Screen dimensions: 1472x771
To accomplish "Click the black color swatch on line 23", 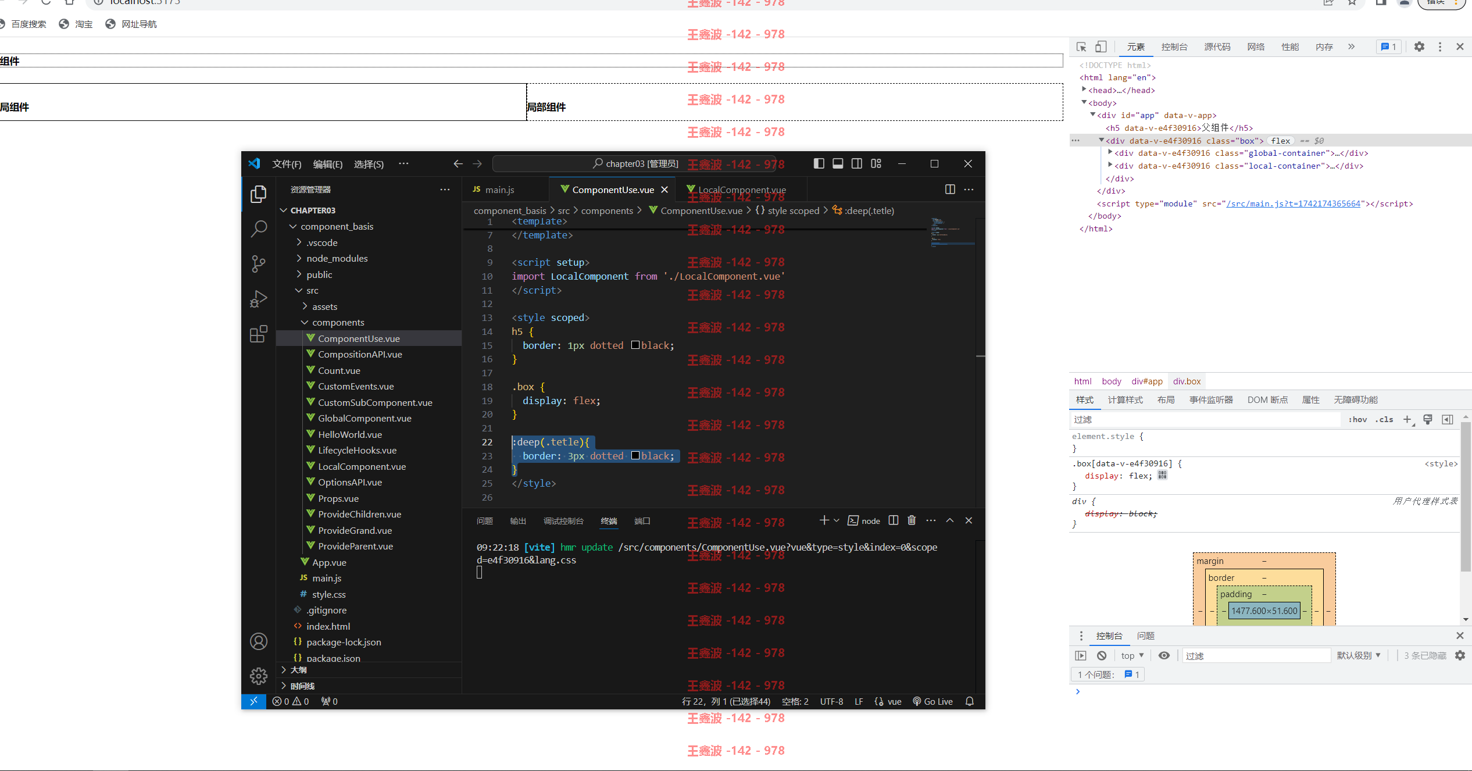I will (x=635, y=455).
